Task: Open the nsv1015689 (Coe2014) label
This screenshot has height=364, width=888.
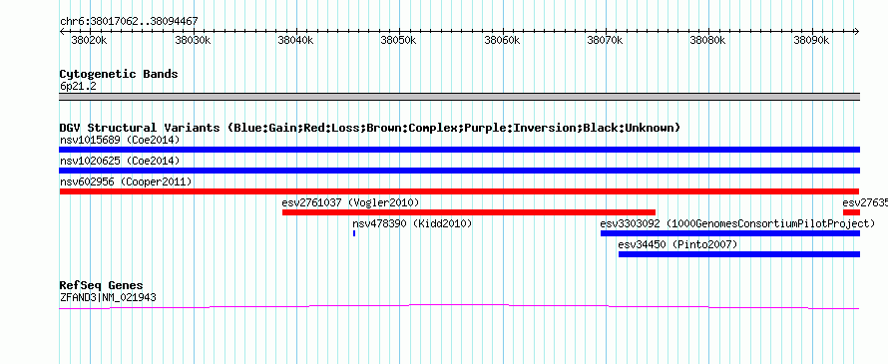Action: tap(120, 140)
